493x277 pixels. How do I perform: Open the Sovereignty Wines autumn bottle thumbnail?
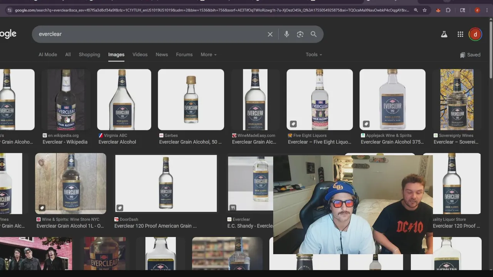click(x=457, y=100)
